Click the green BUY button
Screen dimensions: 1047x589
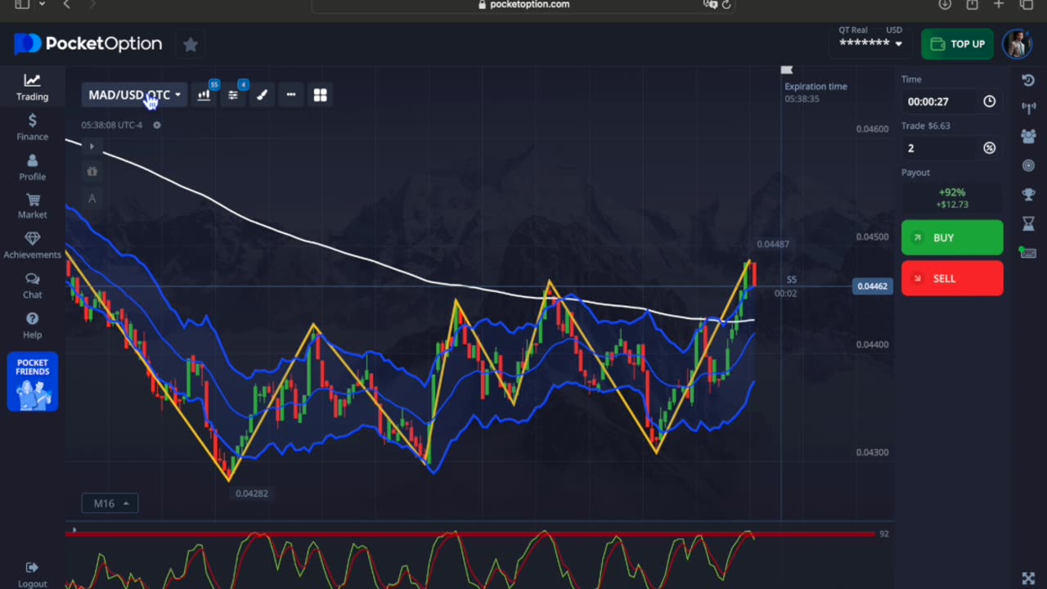(x=952, y=238)
